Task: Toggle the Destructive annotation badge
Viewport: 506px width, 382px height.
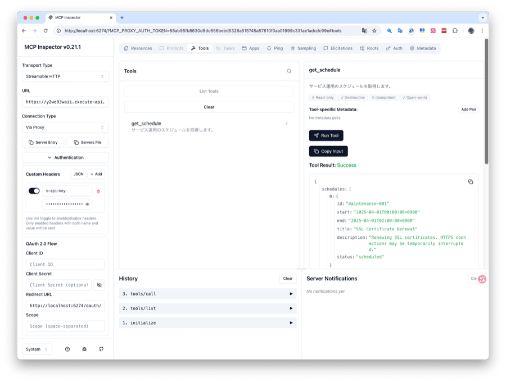Action: (x=353, y=98)
